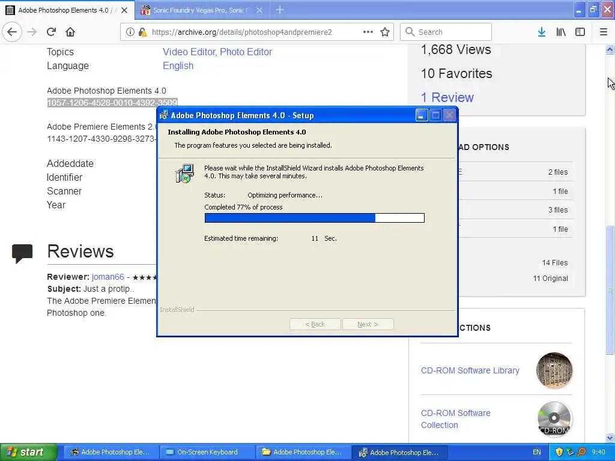Click the InstallShield installer icon in dialog
The height and width of the screenshot is (461, 615).
coord(185,173)
